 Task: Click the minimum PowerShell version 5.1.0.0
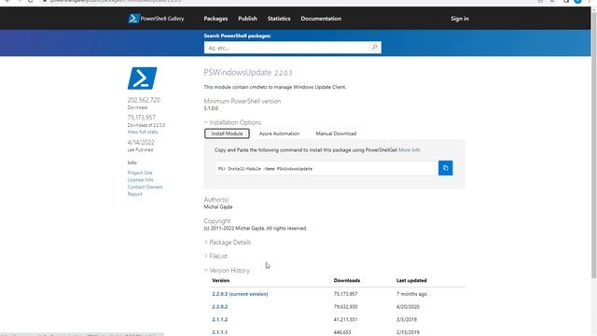click(x=211, y=108)
